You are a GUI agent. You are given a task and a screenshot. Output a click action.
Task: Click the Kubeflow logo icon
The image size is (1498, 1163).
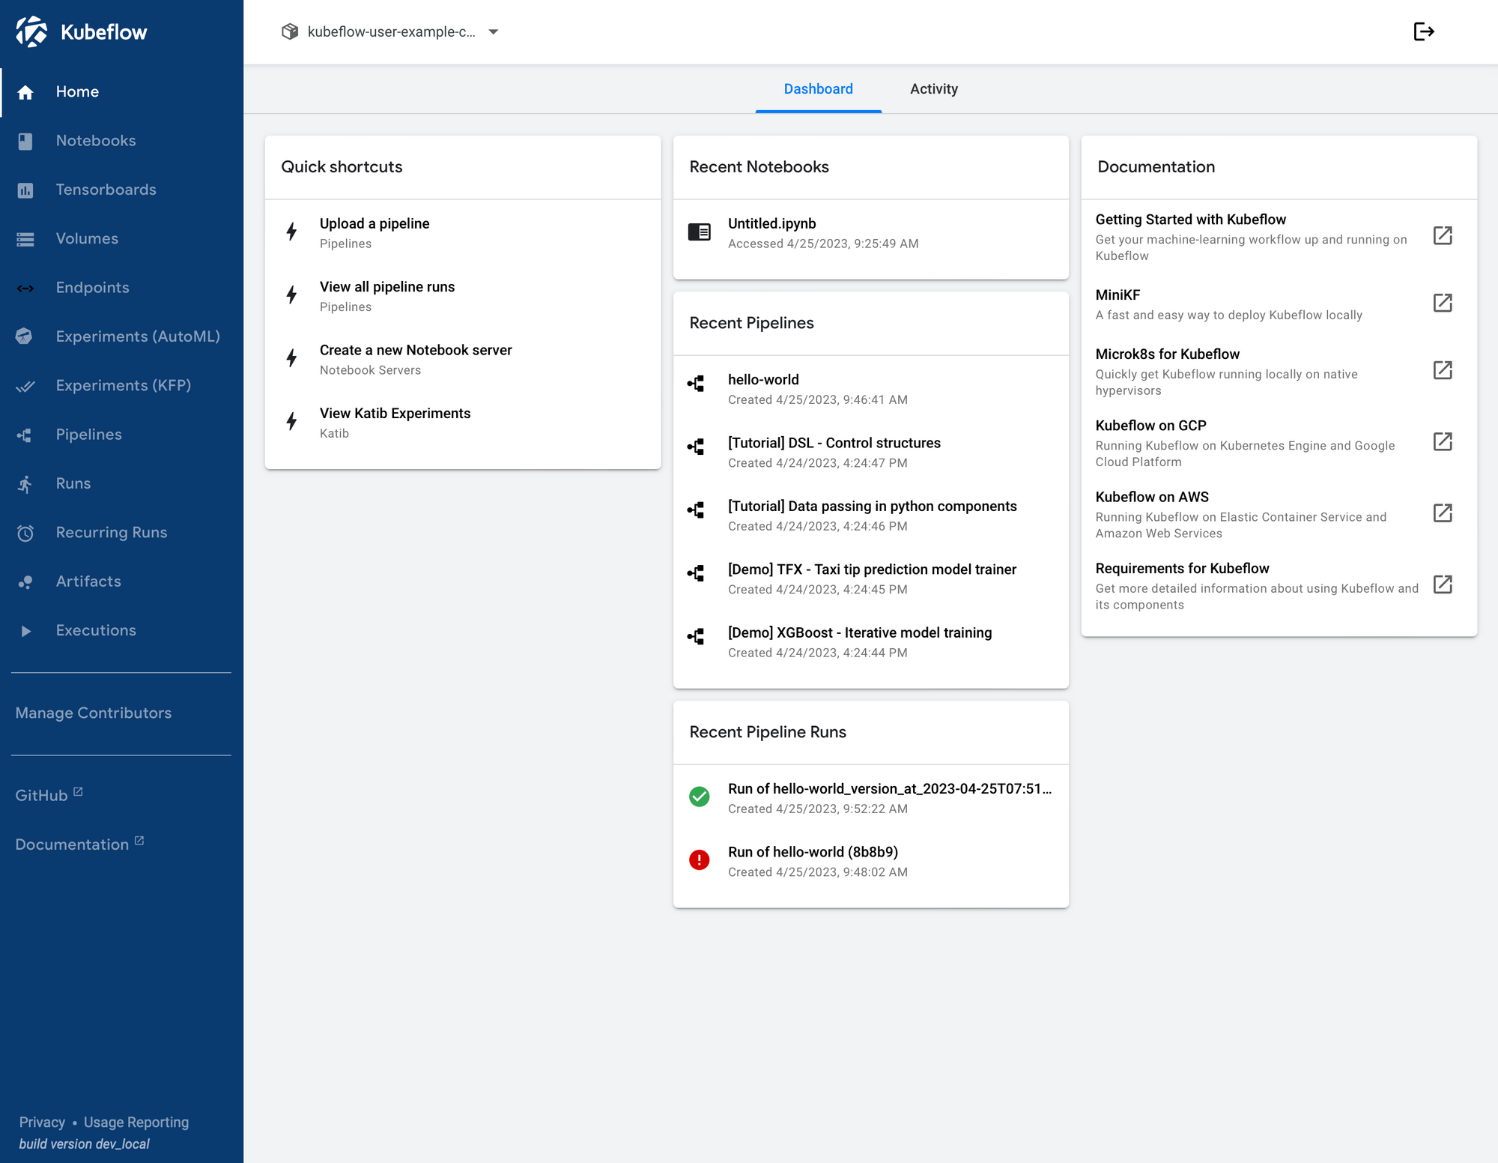[31, 31]
